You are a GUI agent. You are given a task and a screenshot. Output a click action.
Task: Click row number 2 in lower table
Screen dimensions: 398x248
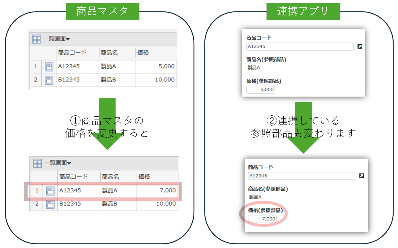click(x=37, y=204)
